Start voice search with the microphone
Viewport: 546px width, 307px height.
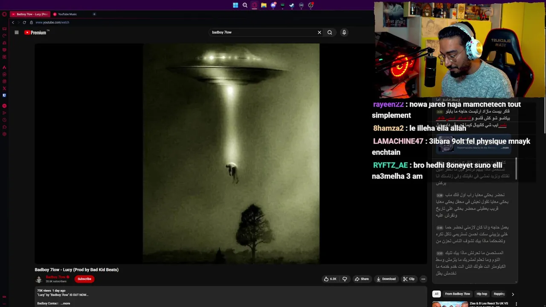[x=344, y=32]
